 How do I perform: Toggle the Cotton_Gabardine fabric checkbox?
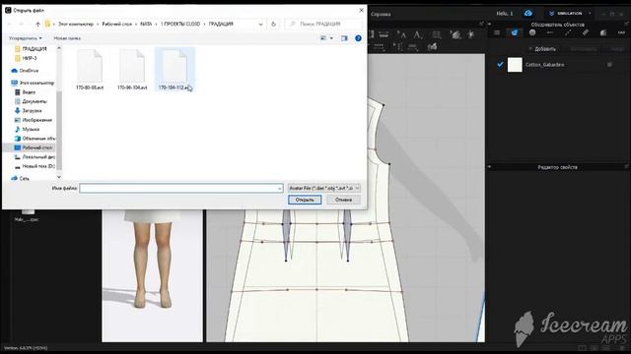pos(500,64)
